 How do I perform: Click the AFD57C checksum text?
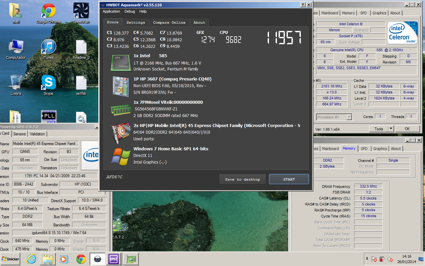point(115,177)
